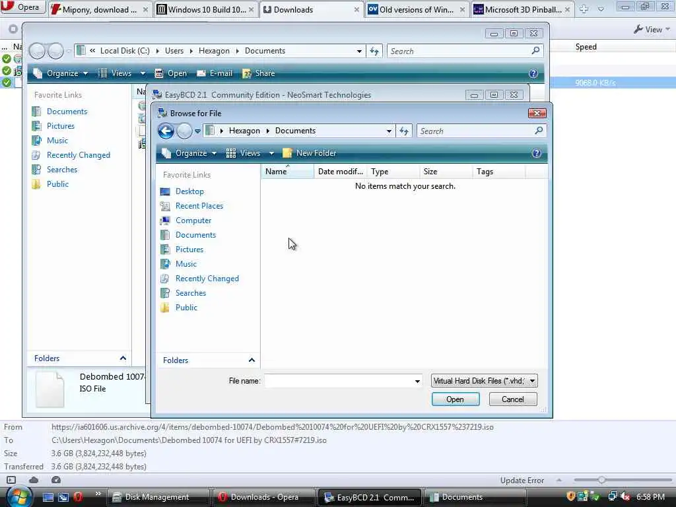Screen dimensions: 676x507
Task: Click the magnifier icon in Browse dialog search
Action: pyautogui.click(x=539, y=131)
